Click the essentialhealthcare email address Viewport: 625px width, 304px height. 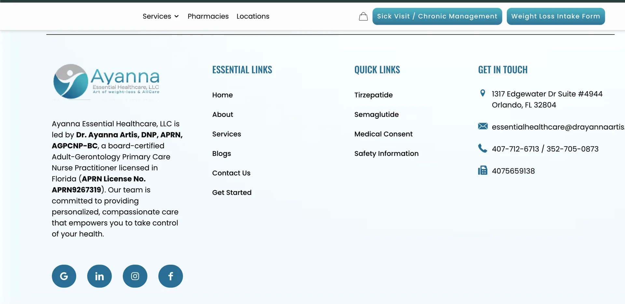pos(558,127)
